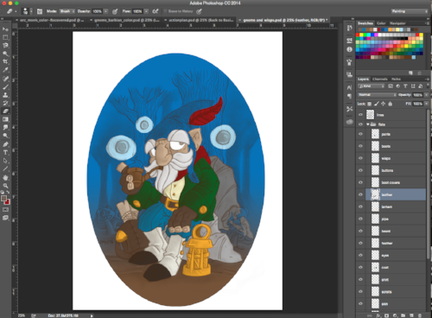
Task: Click the foreground color swatch
Action: tap(3, 198)
